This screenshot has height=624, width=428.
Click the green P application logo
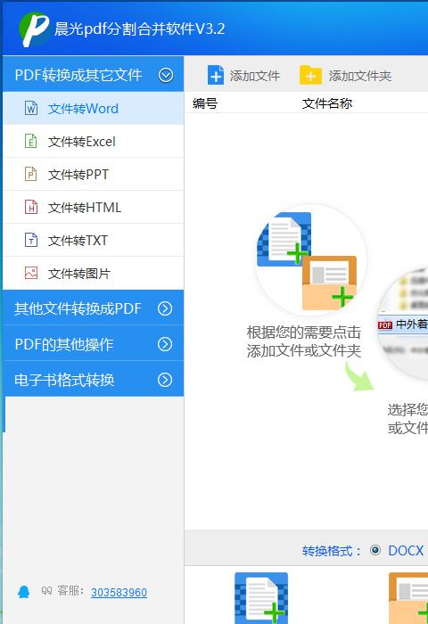tap(35, 29)
